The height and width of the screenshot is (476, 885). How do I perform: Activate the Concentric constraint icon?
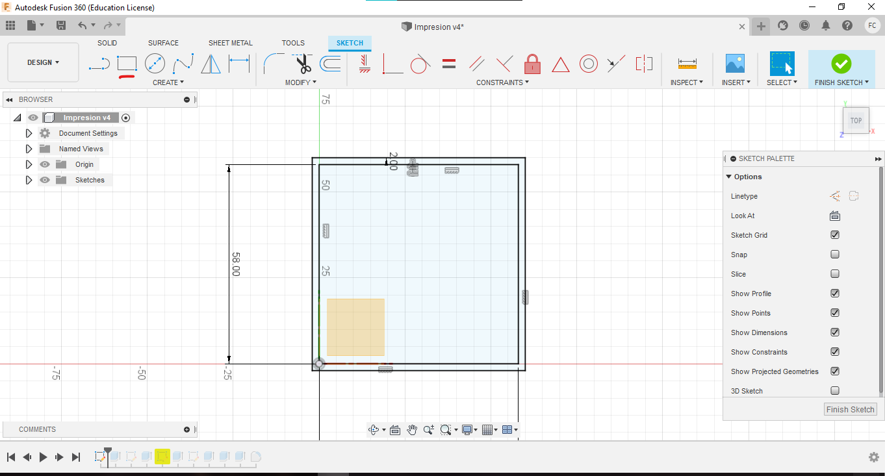(x=588, y=64)
